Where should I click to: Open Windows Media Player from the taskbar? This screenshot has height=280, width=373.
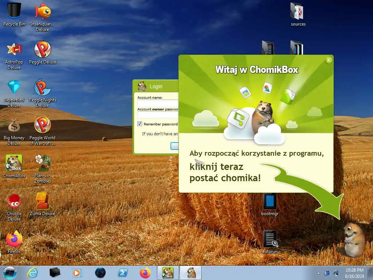coord(77,273)
